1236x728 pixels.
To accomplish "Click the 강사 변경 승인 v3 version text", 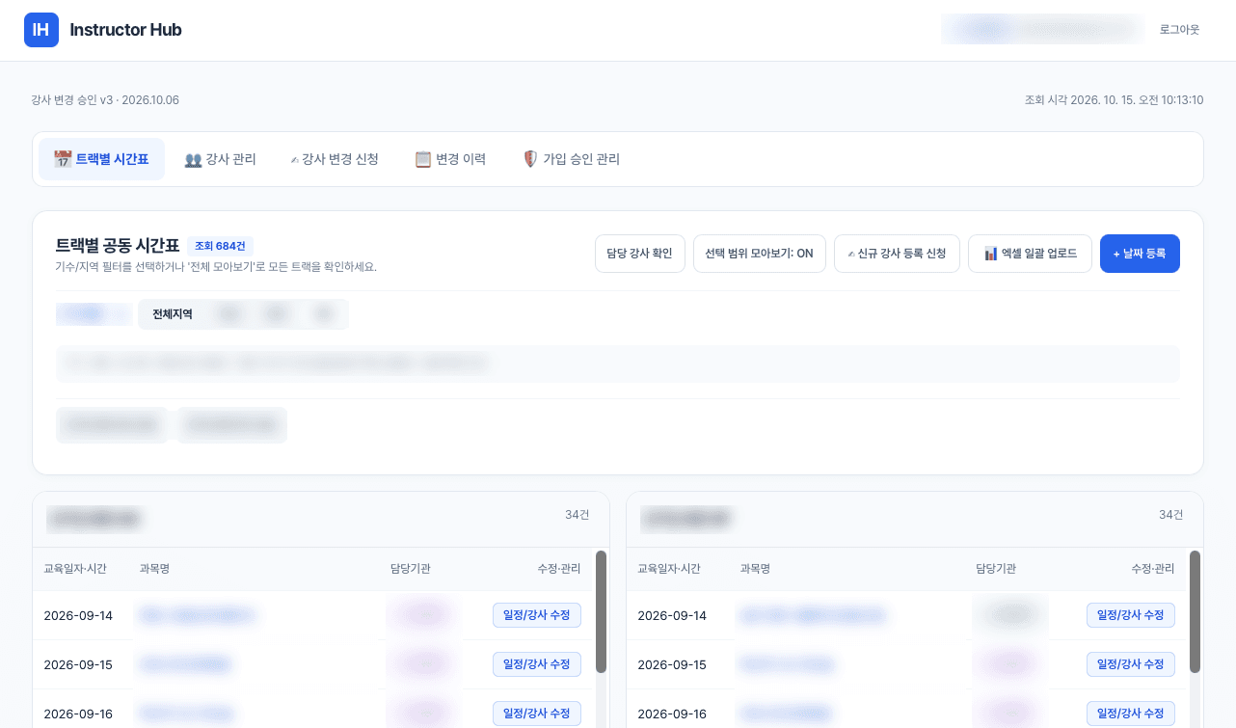I will pyautogui.click(x=105, y=100).
